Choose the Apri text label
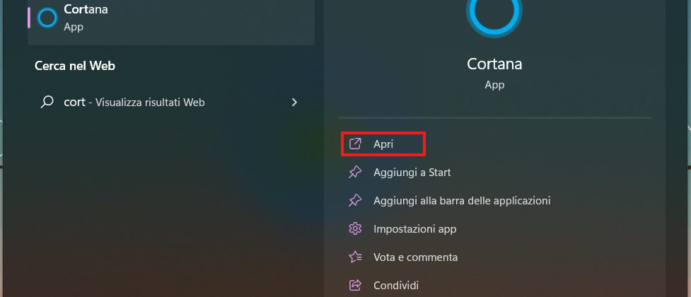 tap(383, 144)
